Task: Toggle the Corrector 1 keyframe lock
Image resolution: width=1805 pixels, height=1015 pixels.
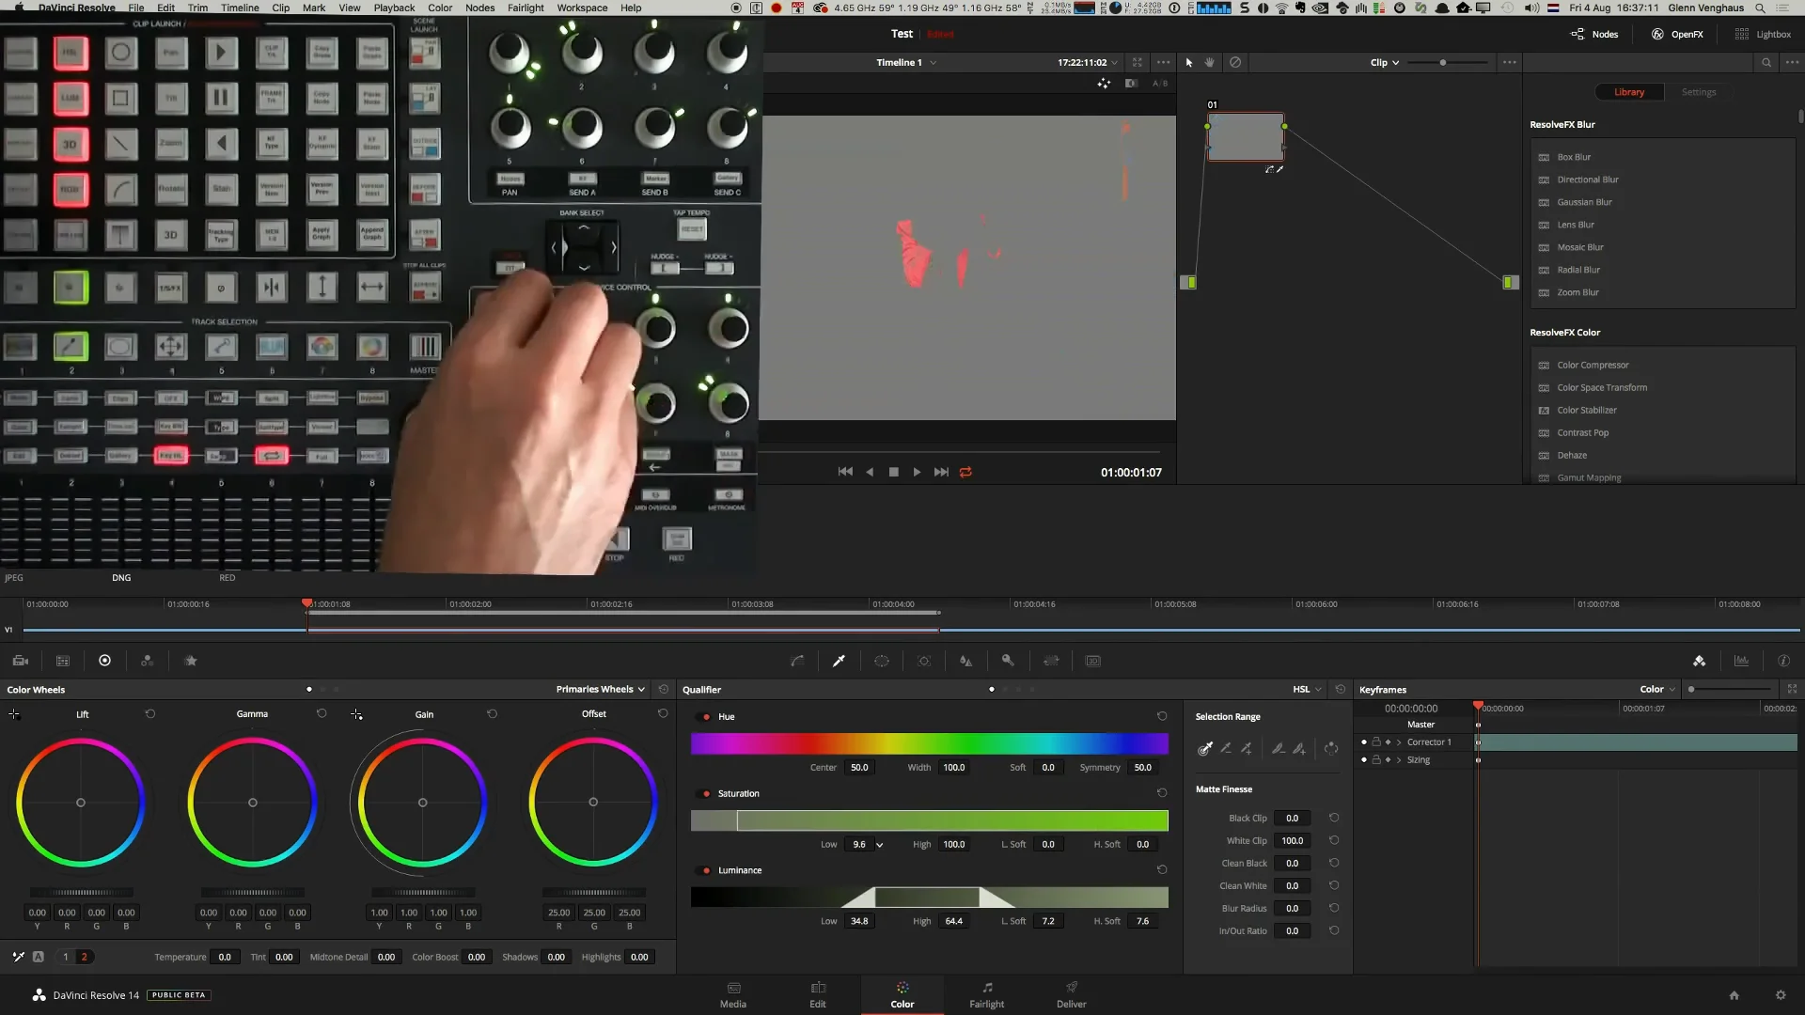Action: click(x=1376, y=742)
